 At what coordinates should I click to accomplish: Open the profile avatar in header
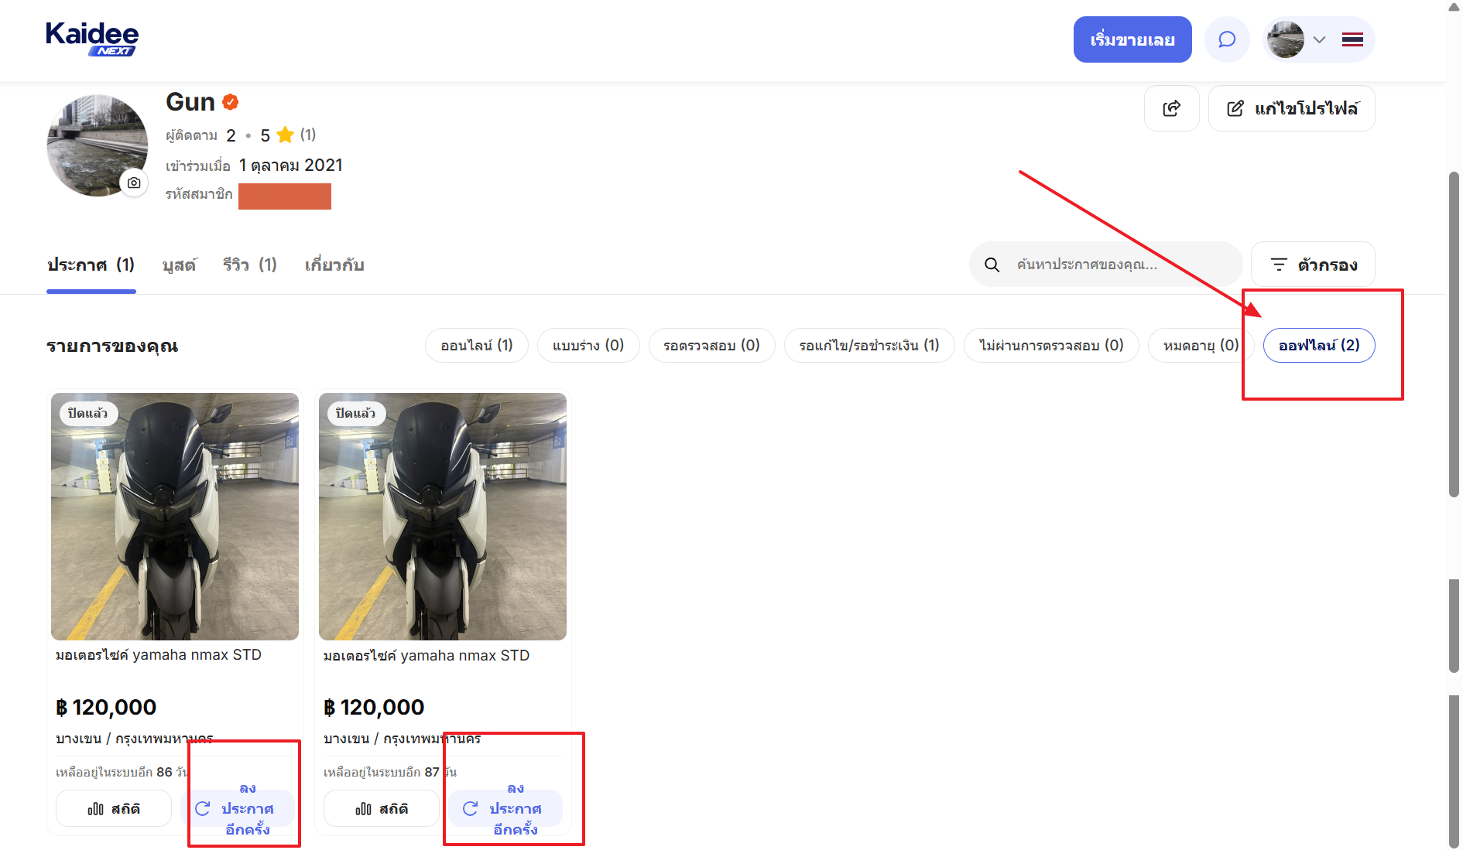(x=1286, y=39)
